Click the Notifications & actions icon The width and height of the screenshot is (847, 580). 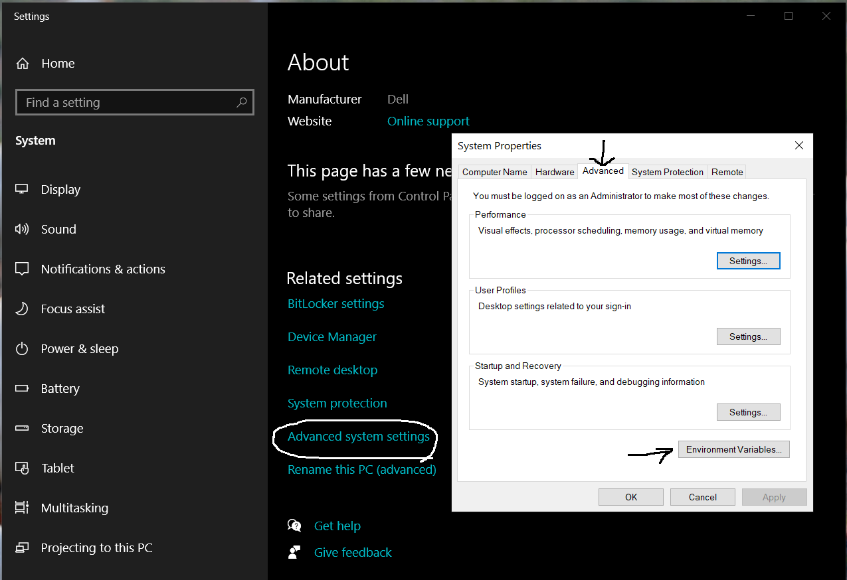(22, 269)
